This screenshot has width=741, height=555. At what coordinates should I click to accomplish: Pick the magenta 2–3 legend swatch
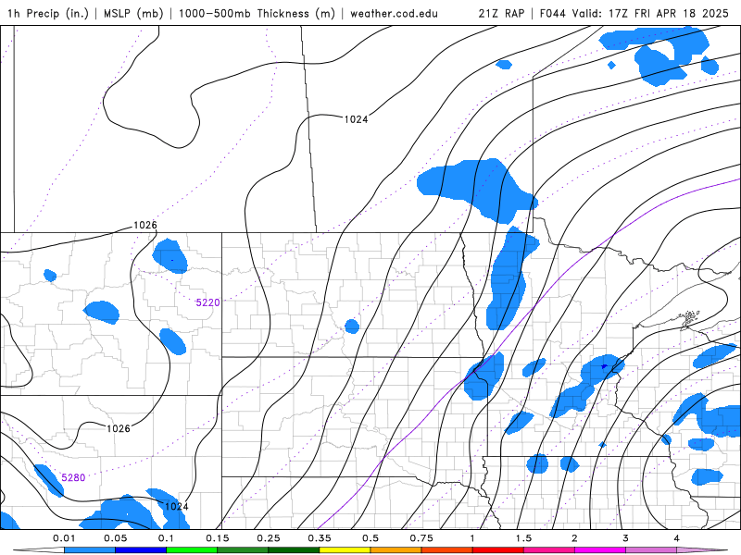(x=599, y=550)
